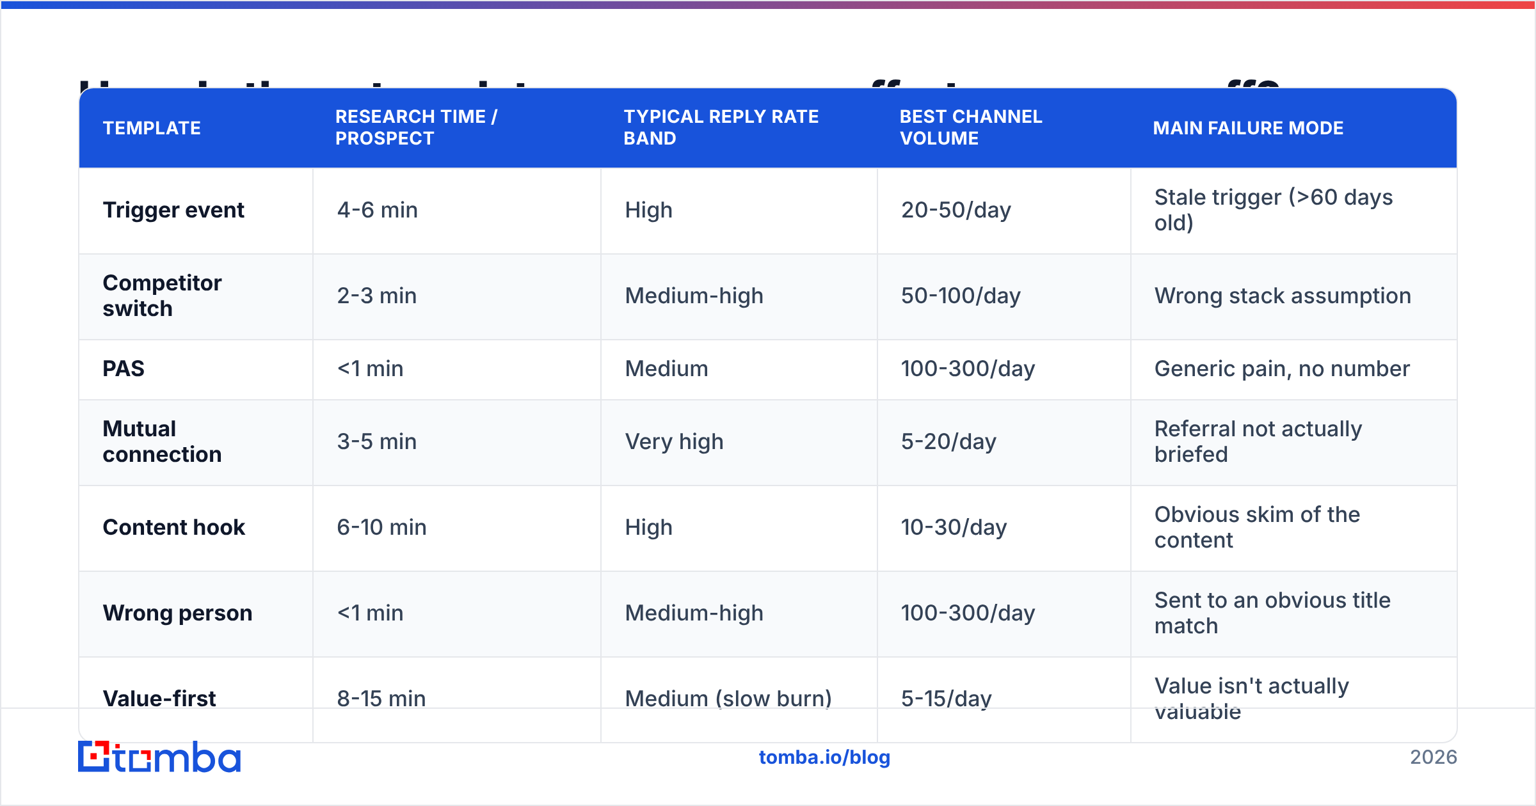Click the tomba logo

click(x=159, y=757)
